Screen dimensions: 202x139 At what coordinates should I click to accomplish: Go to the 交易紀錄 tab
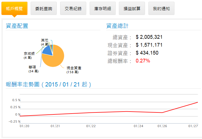click(x=73, y=8)
